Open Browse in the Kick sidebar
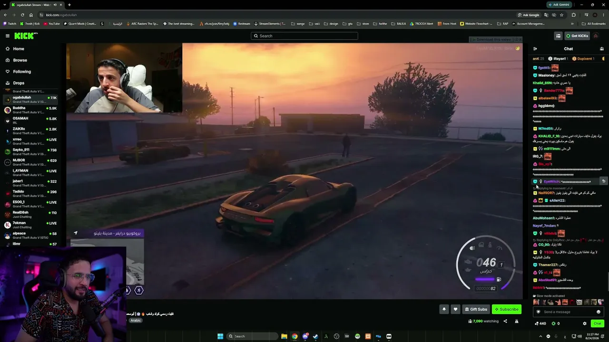The height and width of the screenshot is (342, 609). [x=20, y=60]
